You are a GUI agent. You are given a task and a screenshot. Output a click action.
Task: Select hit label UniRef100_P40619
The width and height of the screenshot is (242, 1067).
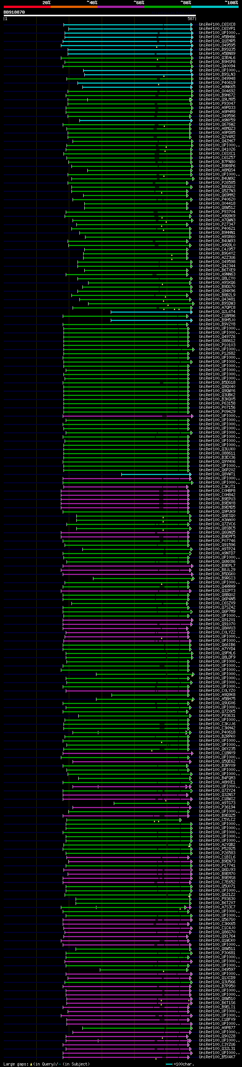(x=217, y=83)
